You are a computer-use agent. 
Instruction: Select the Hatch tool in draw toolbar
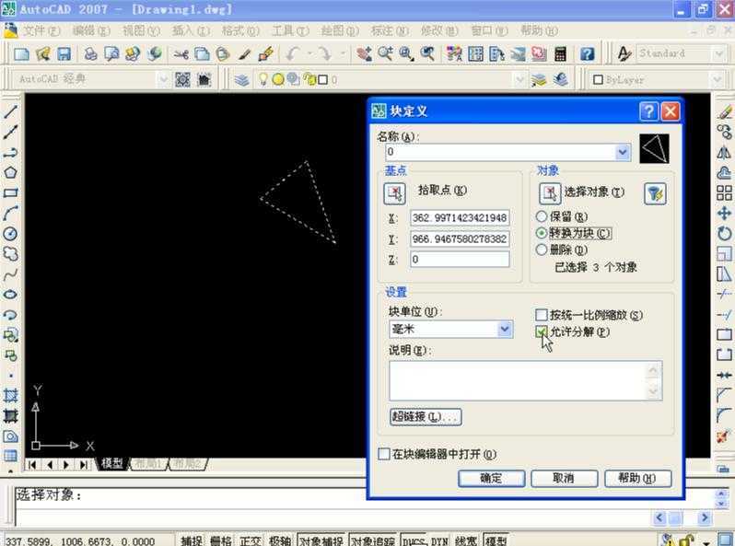pyautogui.click(x=10, y=396)
